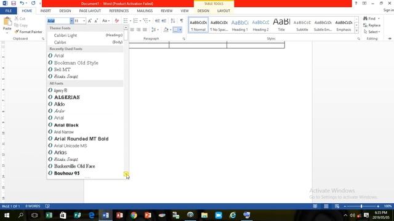Image resolution: width=394 pixels, height=221 pixels.
Task: Choose Bookman Old Style from recent fonts
Action: [86, 63]
